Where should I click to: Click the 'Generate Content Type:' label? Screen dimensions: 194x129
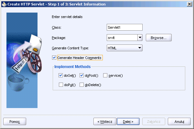(70, 48)
